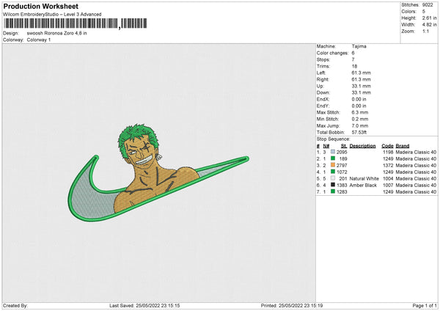
Task: Click the Height value "2.61 in"
Action: (x=429, y=18)
